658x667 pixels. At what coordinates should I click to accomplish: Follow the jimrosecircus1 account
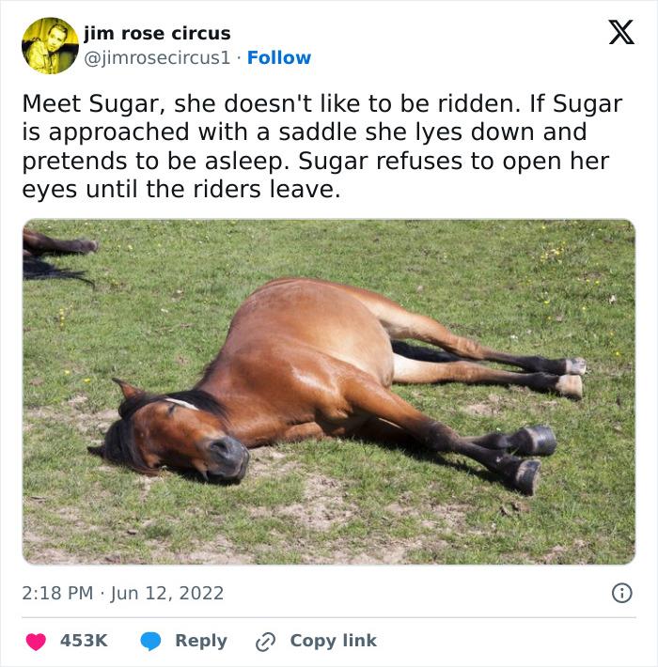tap(279, 57)
